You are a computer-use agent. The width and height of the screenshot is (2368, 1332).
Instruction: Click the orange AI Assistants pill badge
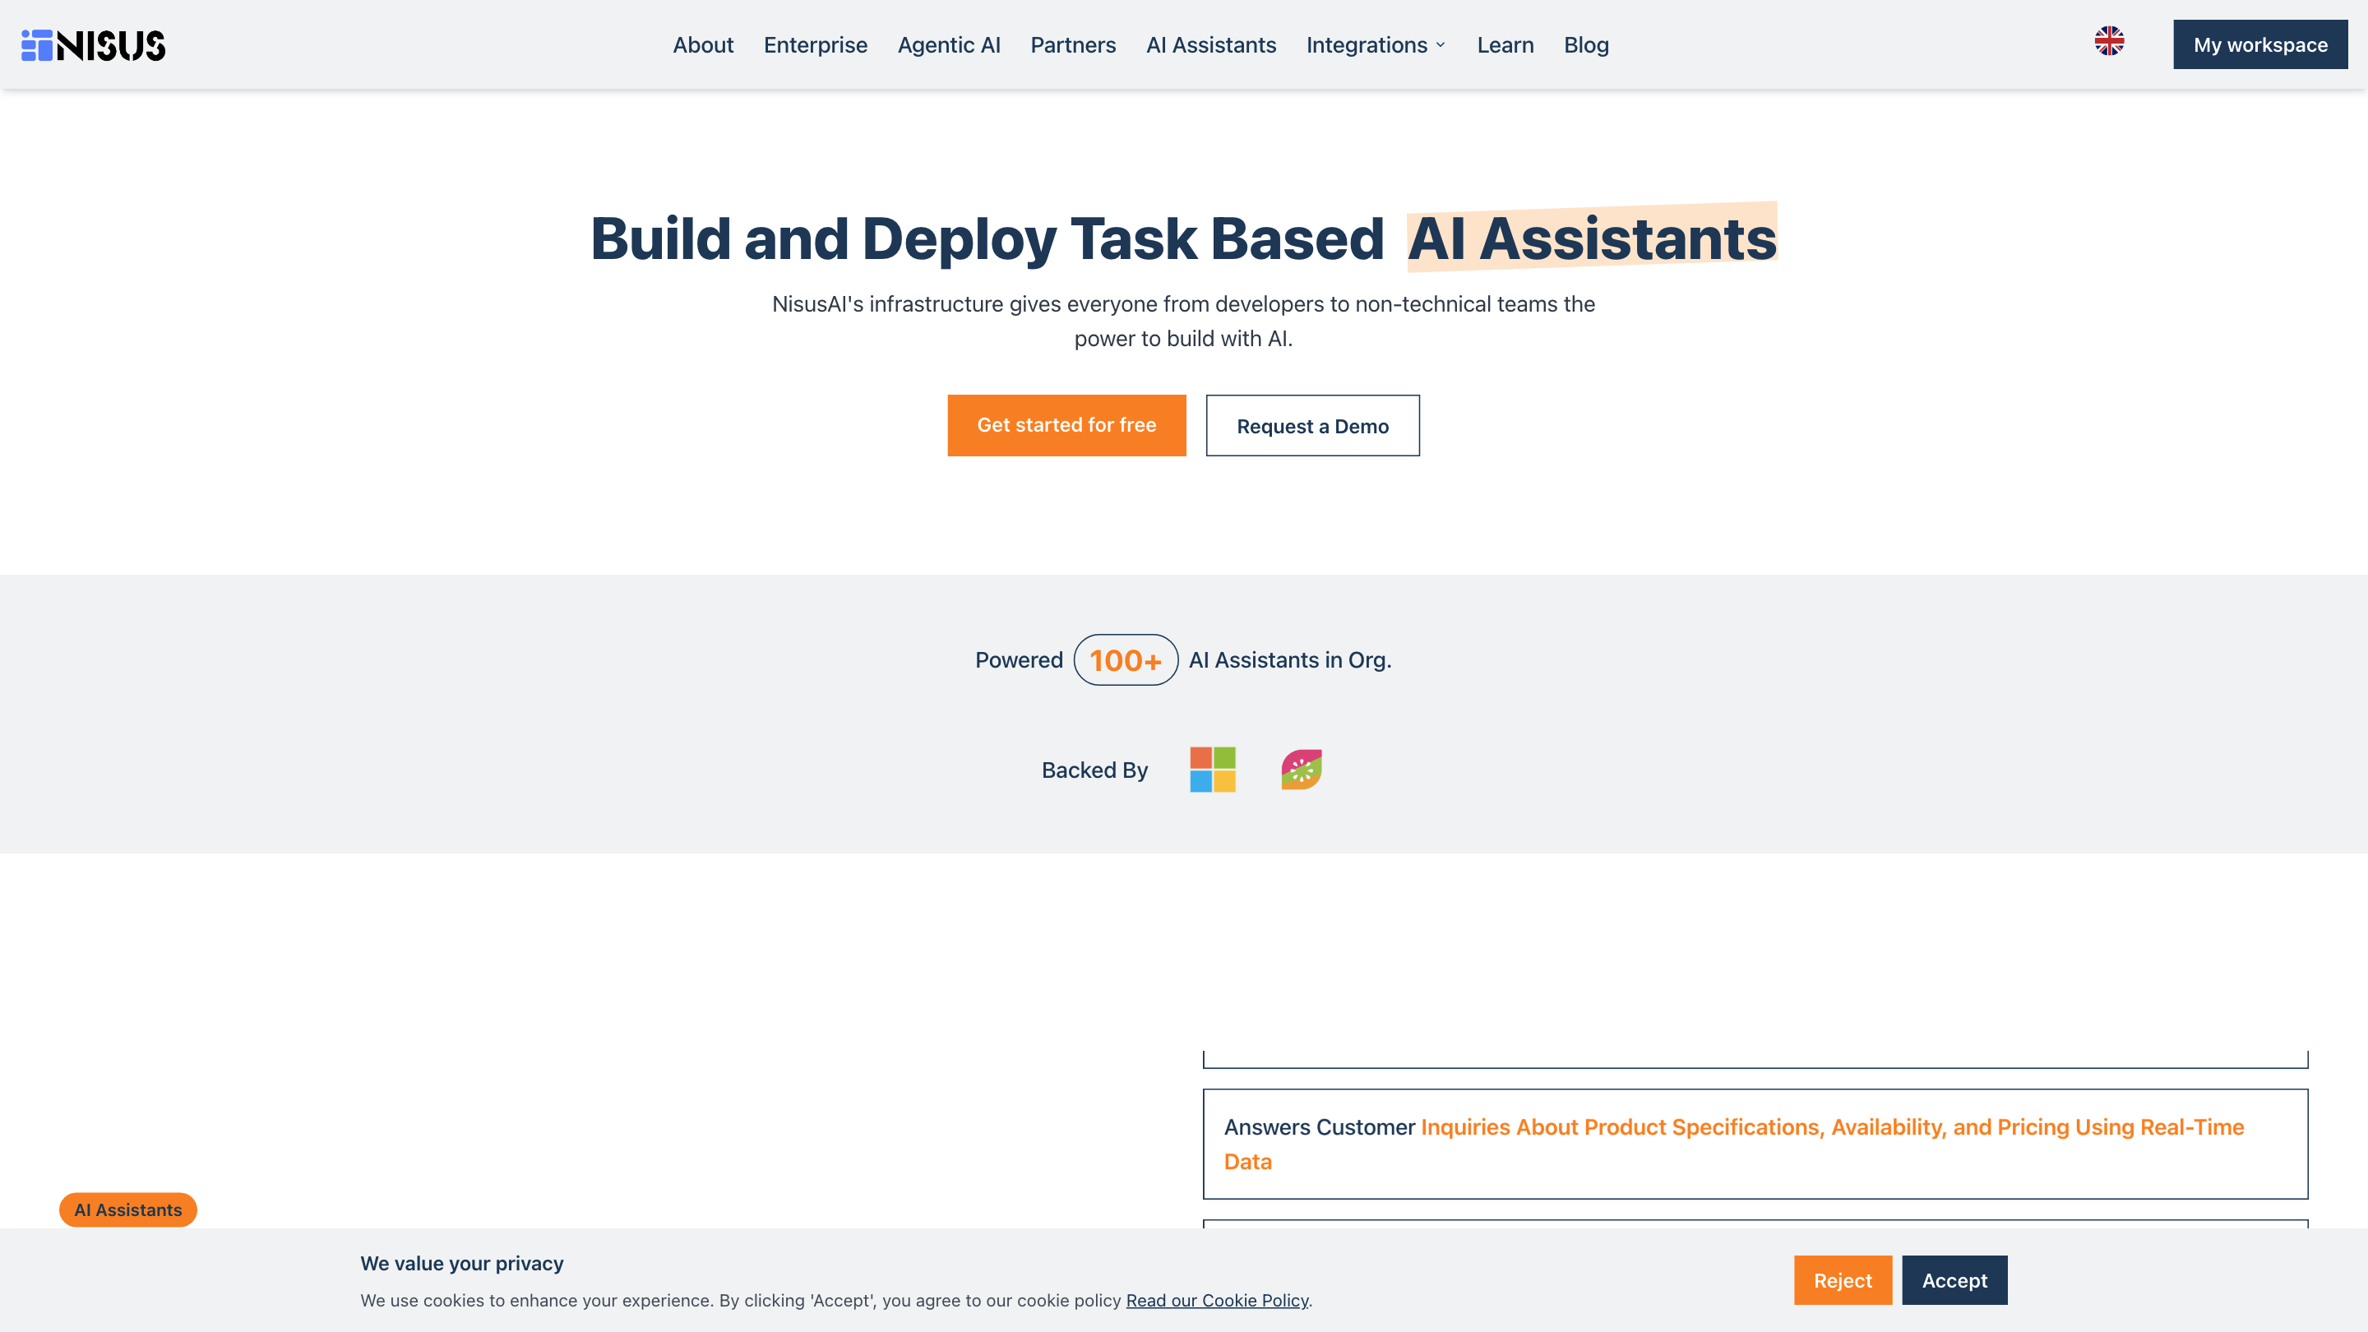pos(127,1209)
